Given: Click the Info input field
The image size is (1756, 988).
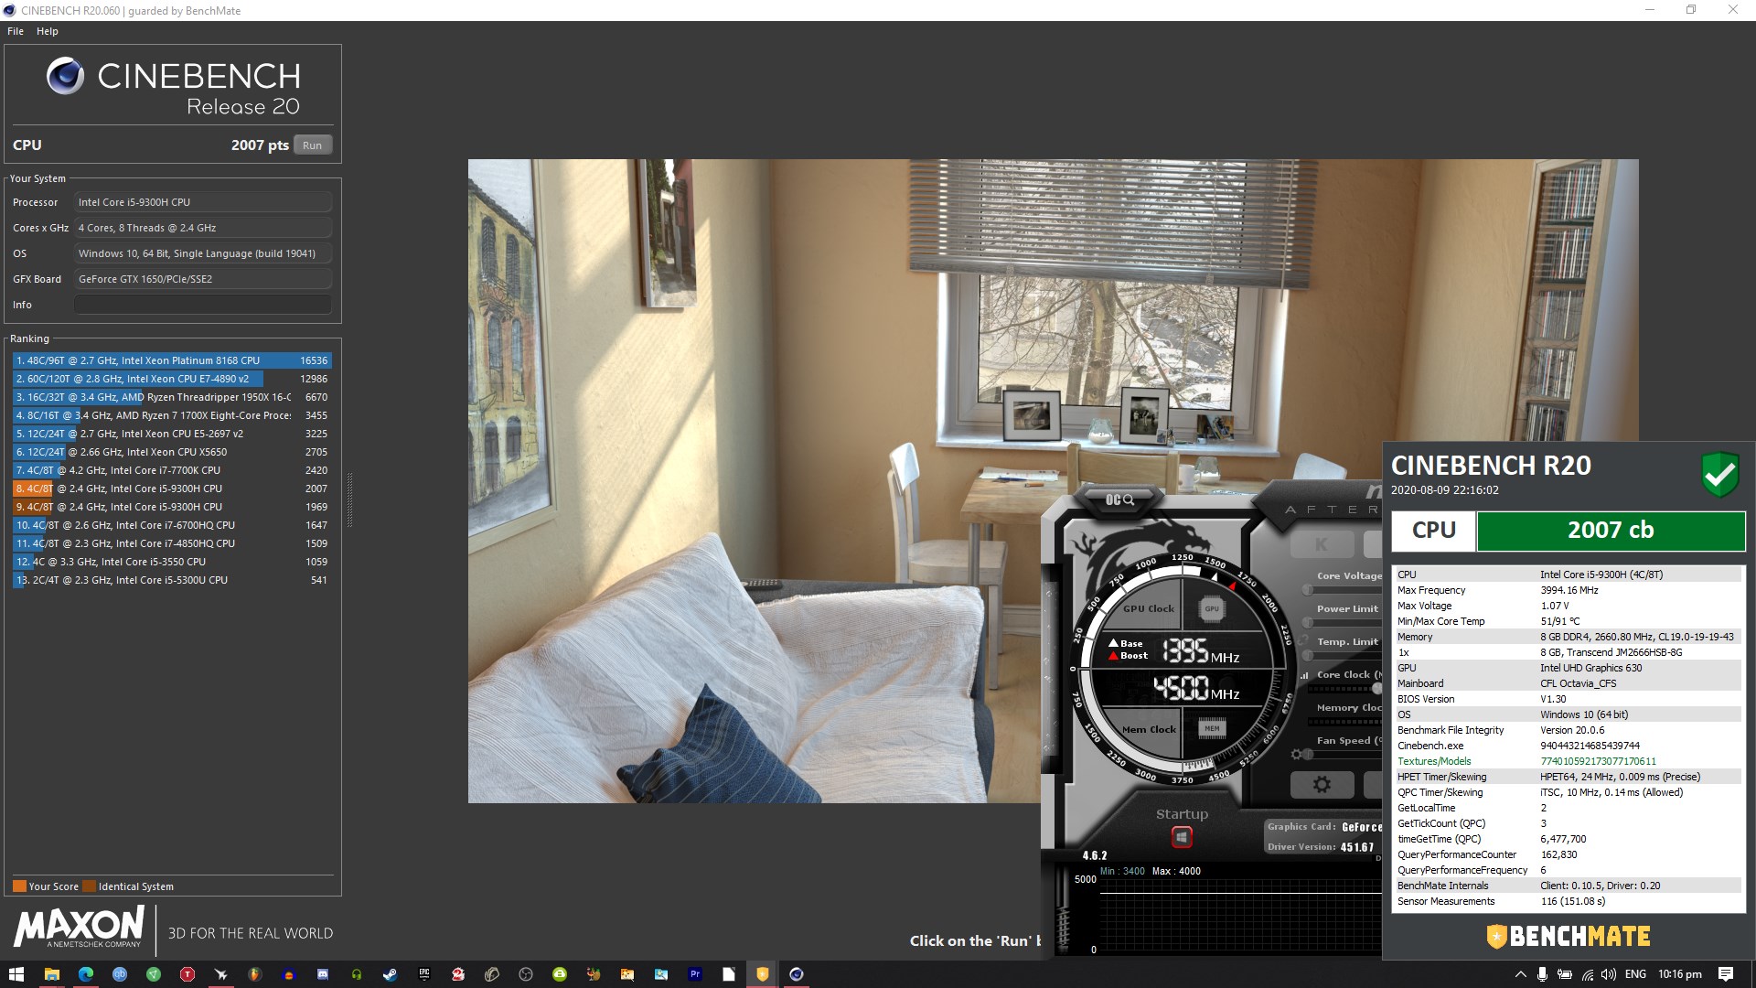Looking at the screenshot, I should coord(202,305).
